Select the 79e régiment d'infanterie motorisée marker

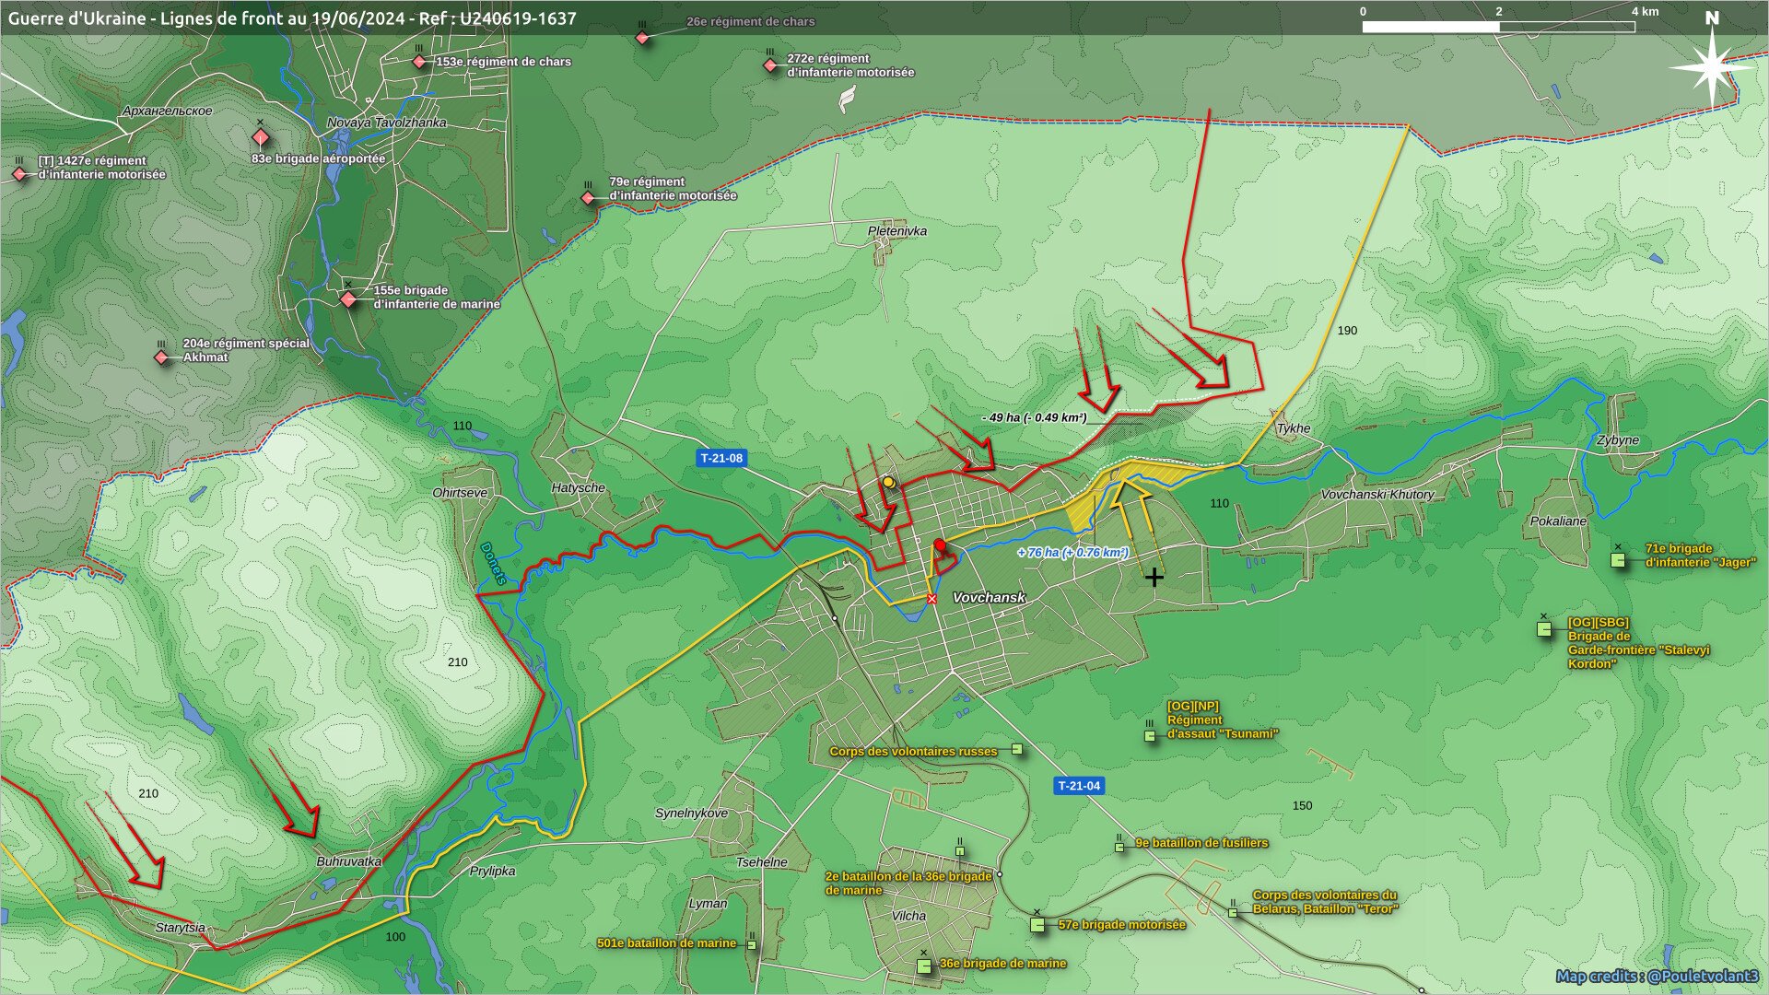pyautogui.click(x=588, y=198)
